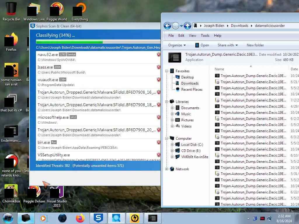The height and width of the screenshot is (224, 299).
Task: Open Visual Studio 2015 desktop shortcut
Action: [57, 196]
